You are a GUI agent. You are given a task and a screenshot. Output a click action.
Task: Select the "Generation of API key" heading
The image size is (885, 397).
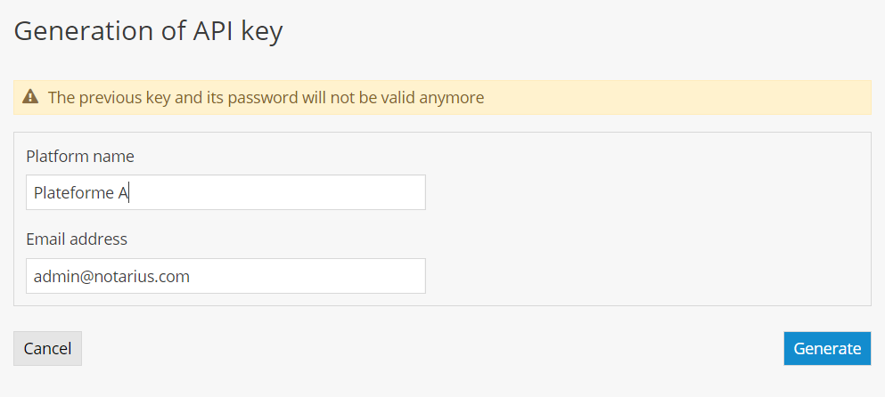pyautogui.click(x=148, y=31)
